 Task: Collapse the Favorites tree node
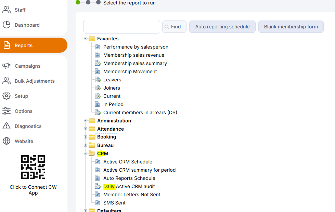pyautogui.click(x=85, y=38)
